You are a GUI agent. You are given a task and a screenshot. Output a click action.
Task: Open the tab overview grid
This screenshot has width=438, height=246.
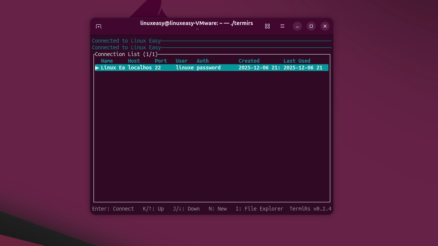click(x=267, y=26)
